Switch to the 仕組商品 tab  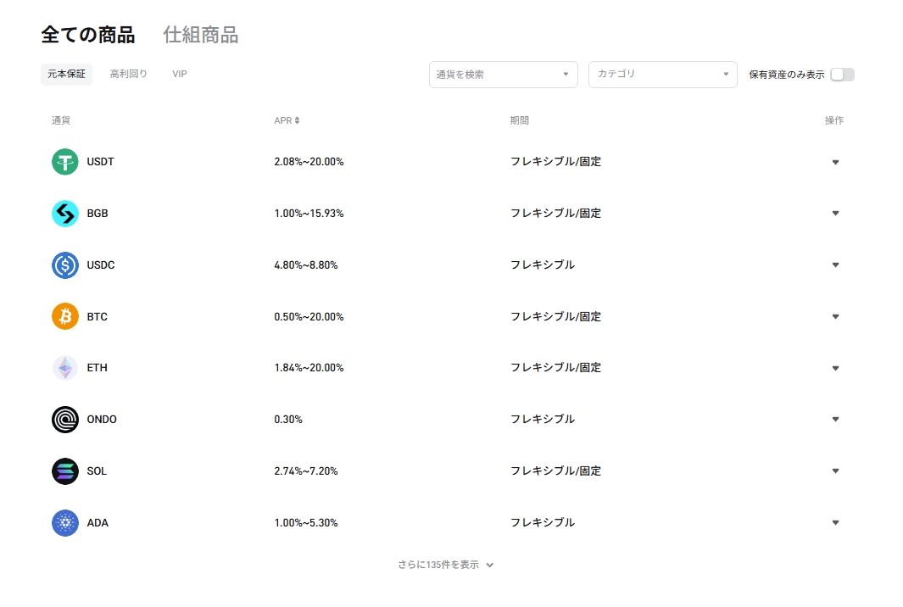[200, 35]
